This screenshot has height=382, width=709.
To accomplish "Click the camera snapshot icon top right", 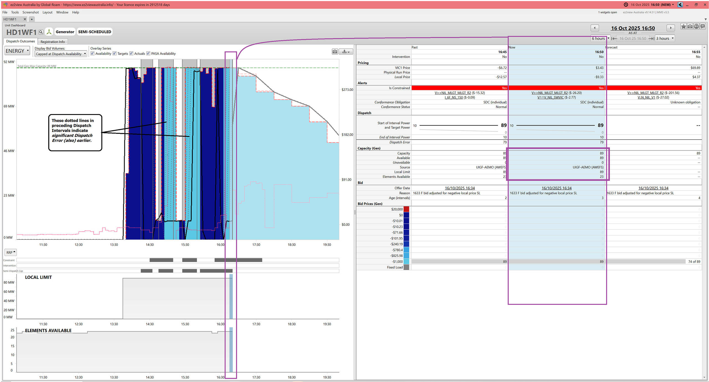I will click(x=690, y=27).
